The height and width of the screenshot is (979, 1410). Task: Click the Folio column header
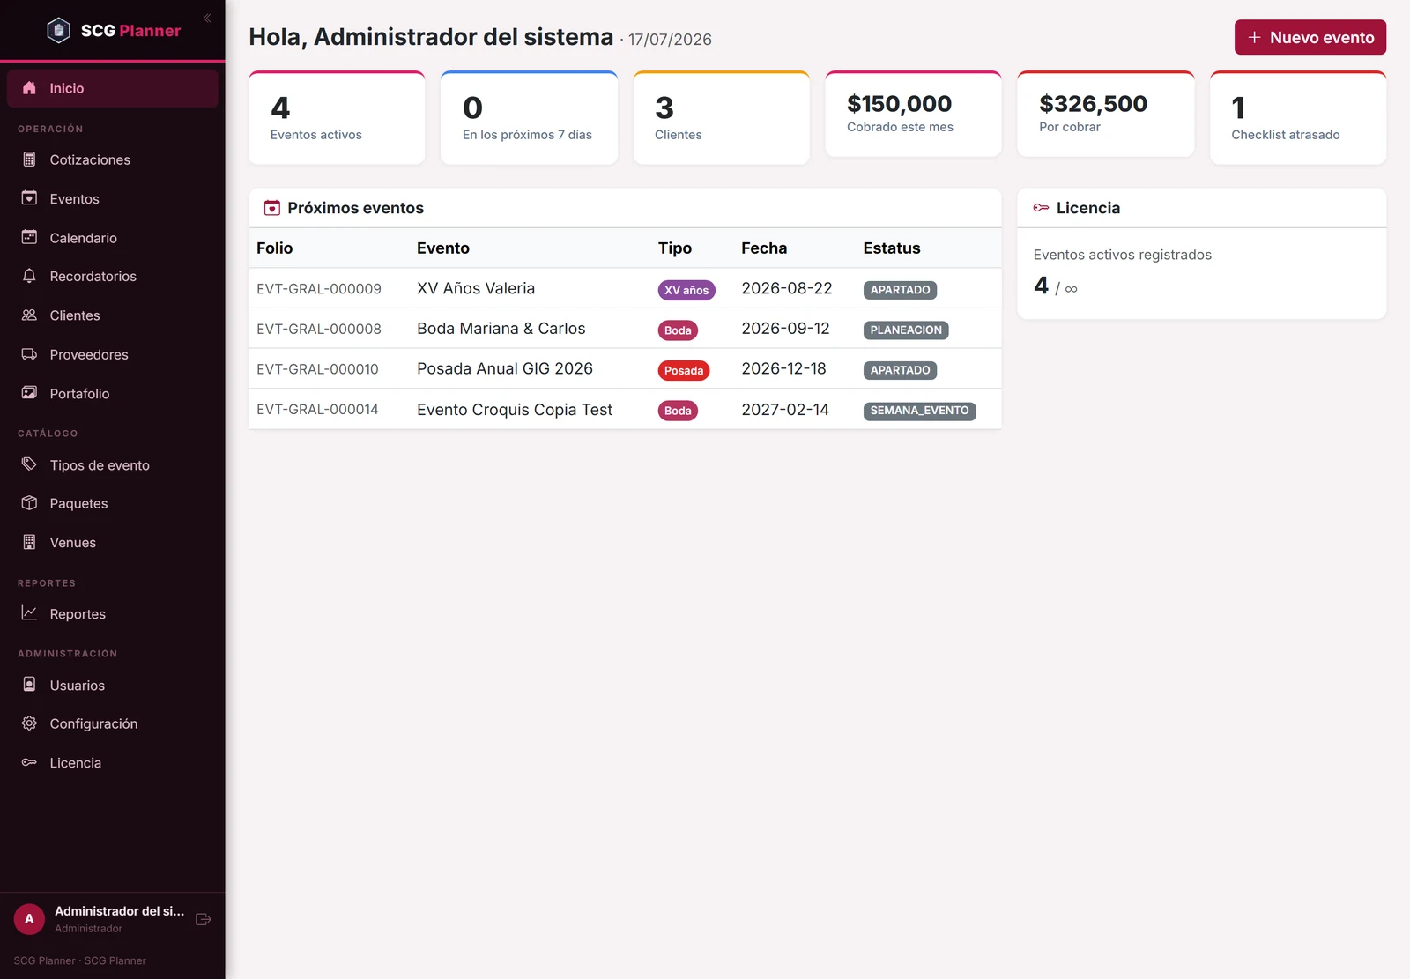click(x=274, y=248)
